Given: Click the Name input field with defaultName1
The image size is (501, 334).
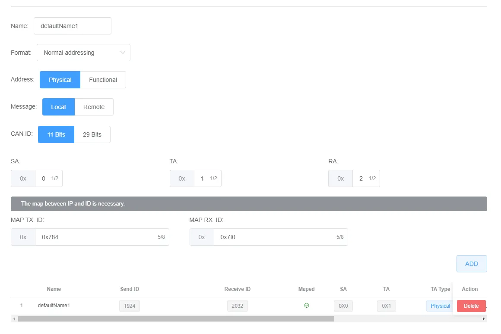Looking at the screenshot, I should click(72, 26).
